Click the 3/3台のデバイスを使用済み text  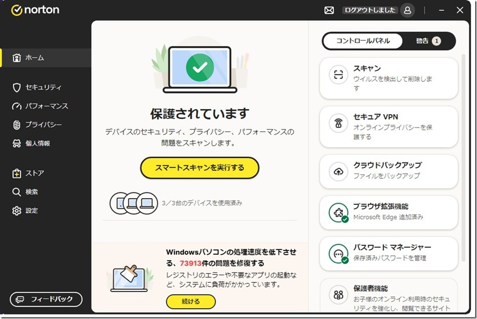point(202,203)
